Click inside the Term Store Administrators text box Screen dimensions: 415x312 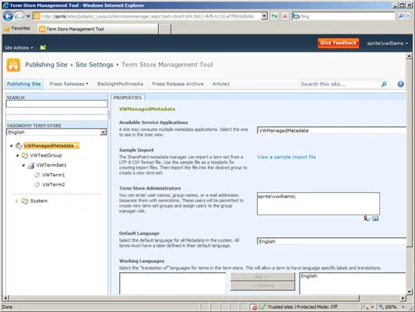click(x=318, y=204)
